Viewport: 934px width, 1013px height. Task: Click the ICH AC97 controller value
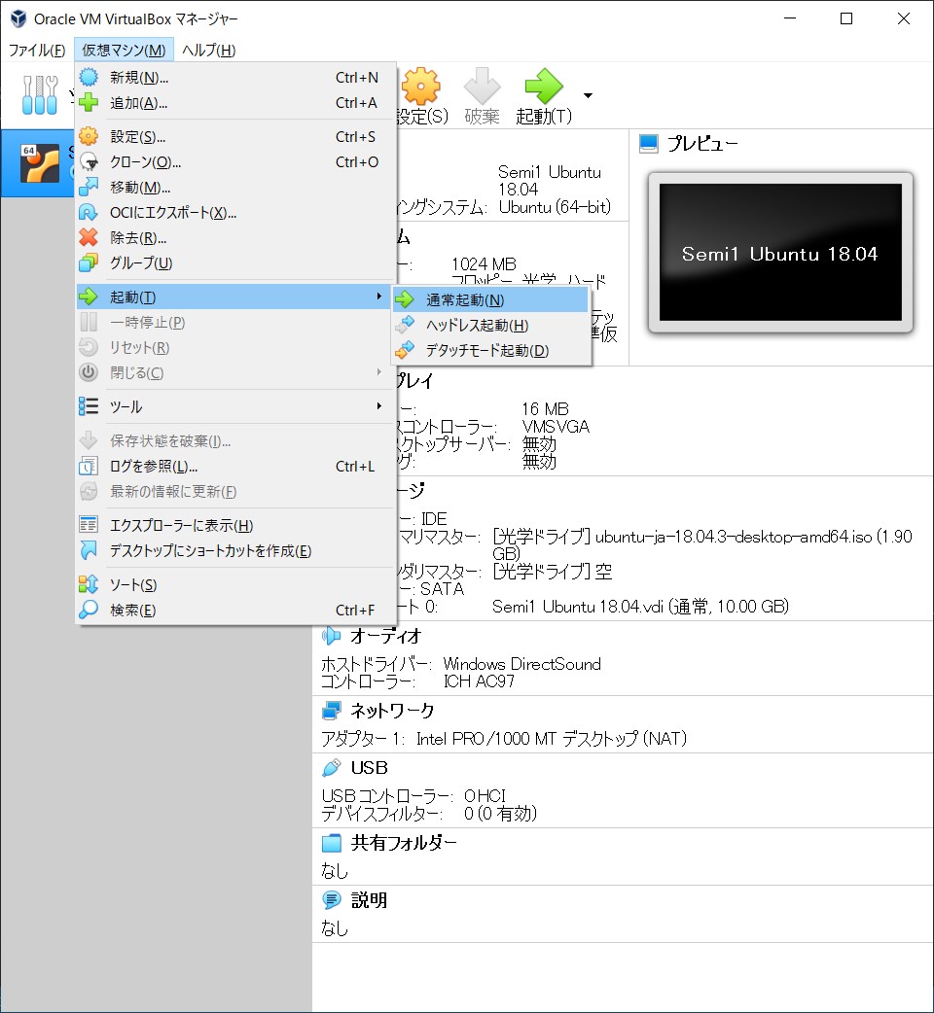pos(479,681)
